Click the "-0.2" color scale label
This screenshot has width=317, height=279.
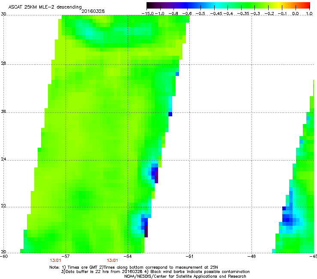coord(269,14)
